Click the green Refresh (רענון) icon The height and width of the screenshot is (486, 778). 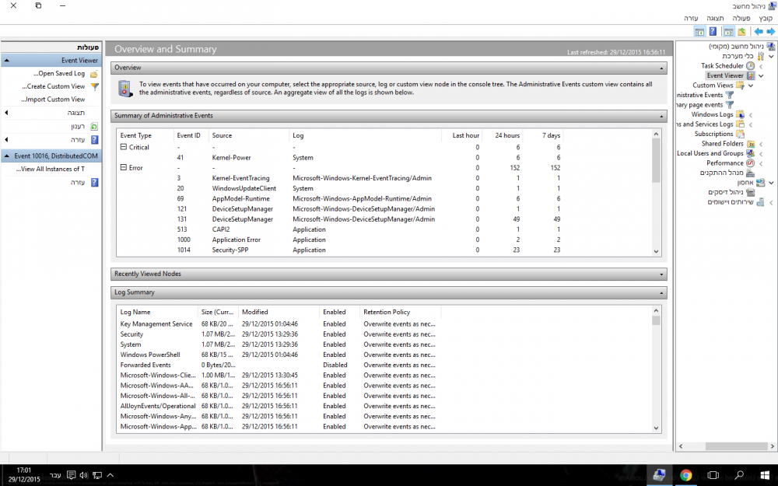pos(94,127)
